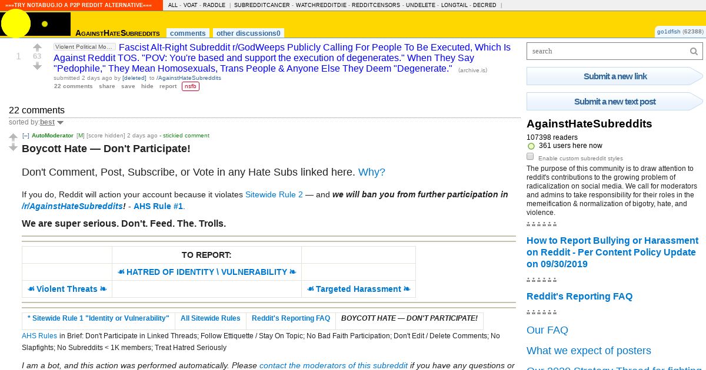Upvote the AutoModerator stickied comment
Image resolution: width=706 pixels, height=370 pixels.
(13, 137)
